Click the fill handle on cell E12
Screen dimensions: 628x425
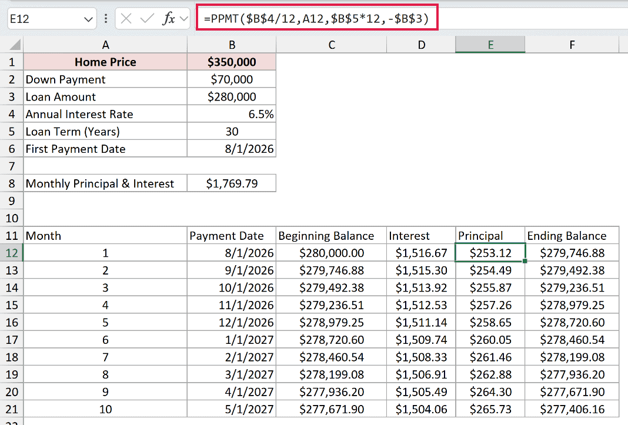(525, 261)
